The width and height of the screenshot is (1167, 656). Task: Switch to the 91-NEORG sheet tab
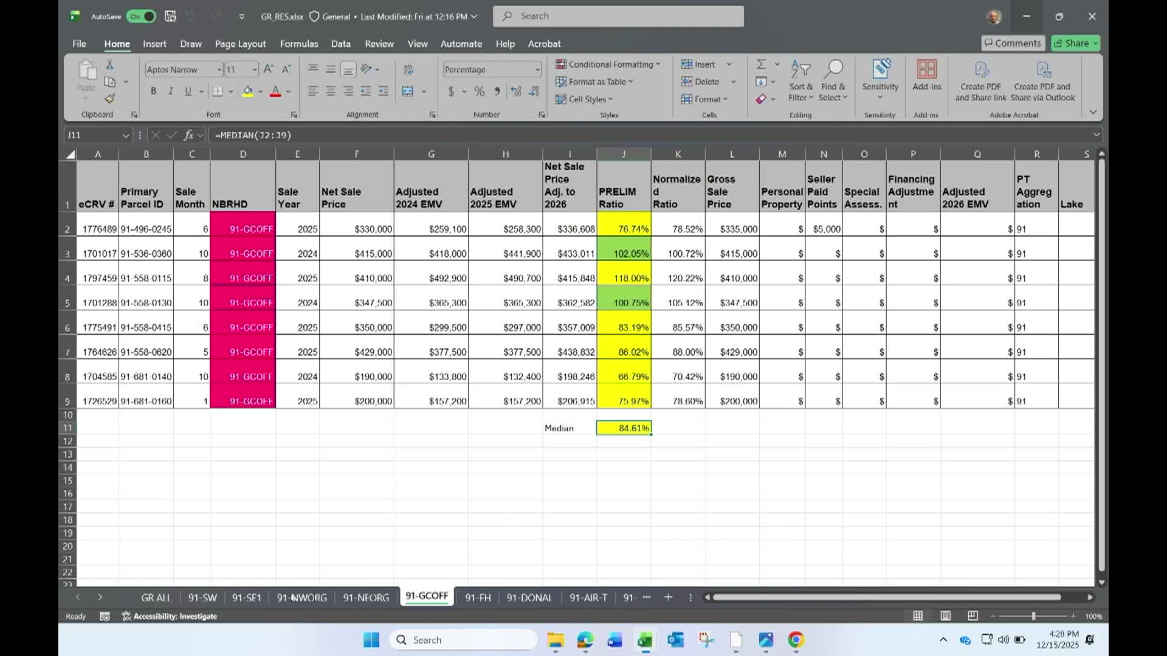[366, 597]
